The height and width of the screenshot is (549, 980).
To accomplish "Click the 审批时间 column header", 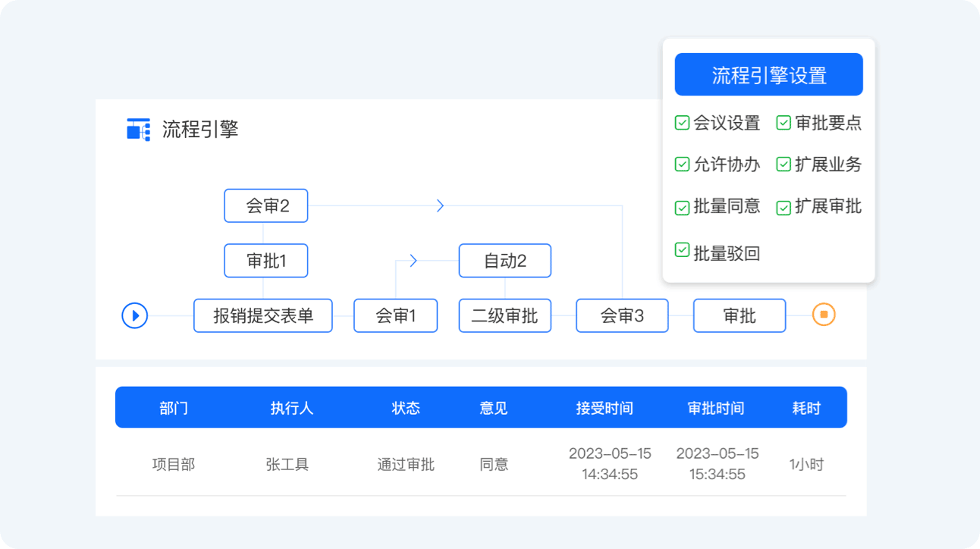I will click(x=716, y=408).
